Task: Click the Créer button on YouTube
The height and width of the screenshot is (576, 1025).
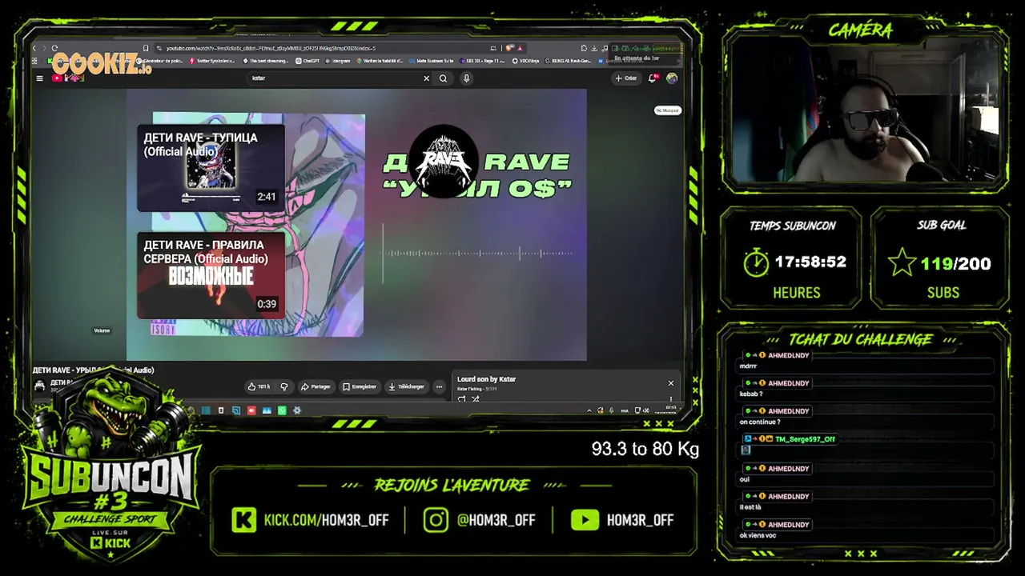Action: tap(625, 78)
